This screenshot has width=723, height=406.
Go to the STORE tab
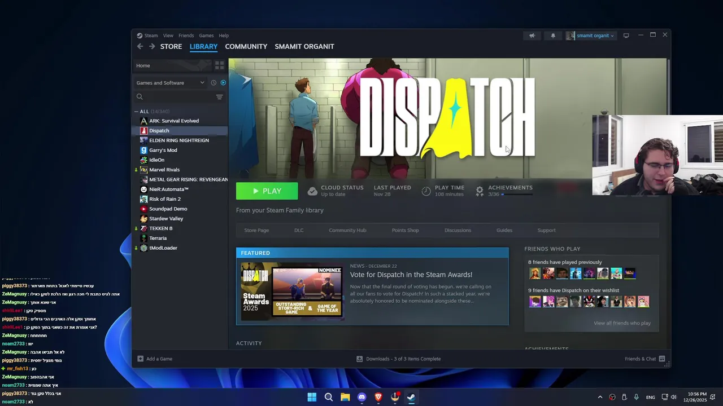[x=171, y=46]
